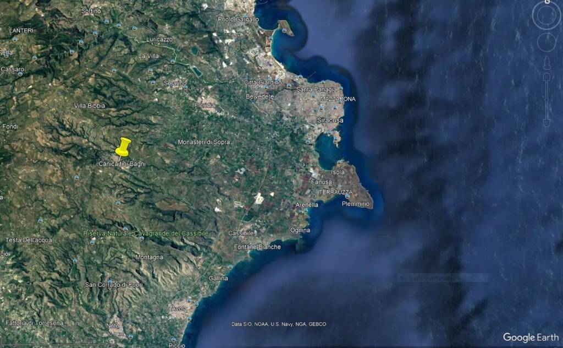Click the Riserva Naturale Cavagrande del Cassibile label

(146, 233)
